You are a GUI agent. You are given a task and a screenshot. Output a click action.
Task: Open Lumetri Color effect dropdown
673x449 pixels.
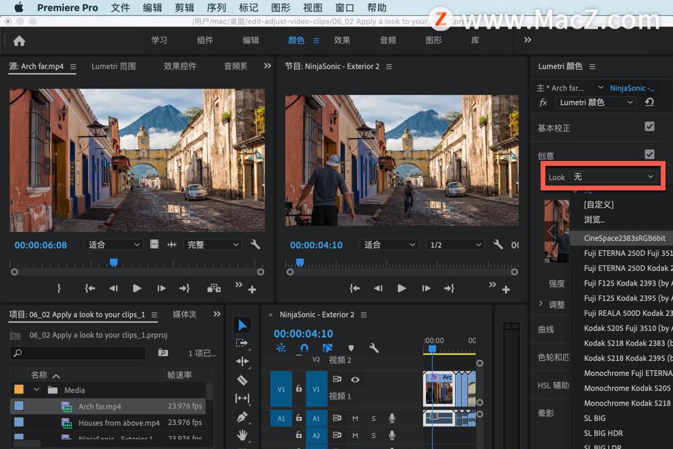[595, 102]
